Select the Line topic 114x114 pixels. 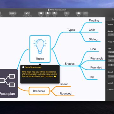point(93,49)
